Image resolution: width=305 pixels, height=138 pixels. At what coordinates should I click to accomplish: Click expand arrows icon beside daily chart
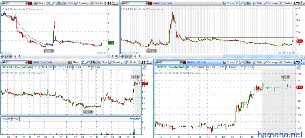pyautogui.click(x=117, y=56)
